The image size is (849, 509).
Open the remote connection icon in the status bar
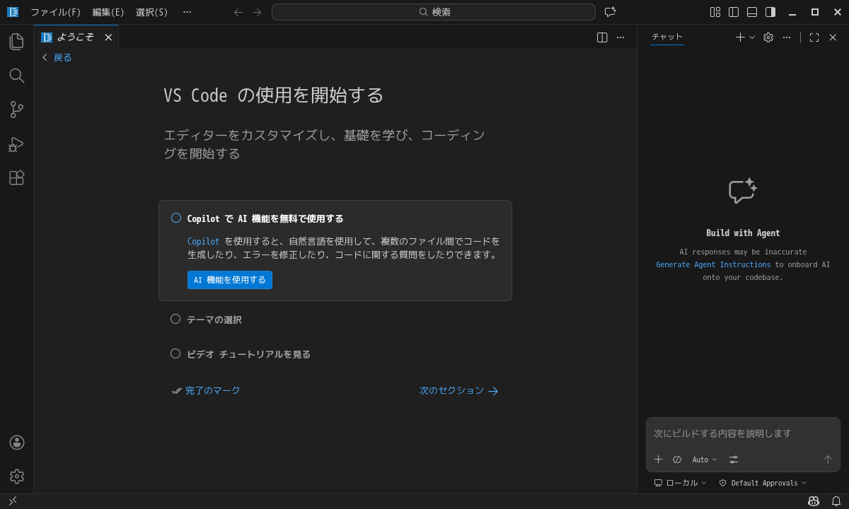[13, 500]
